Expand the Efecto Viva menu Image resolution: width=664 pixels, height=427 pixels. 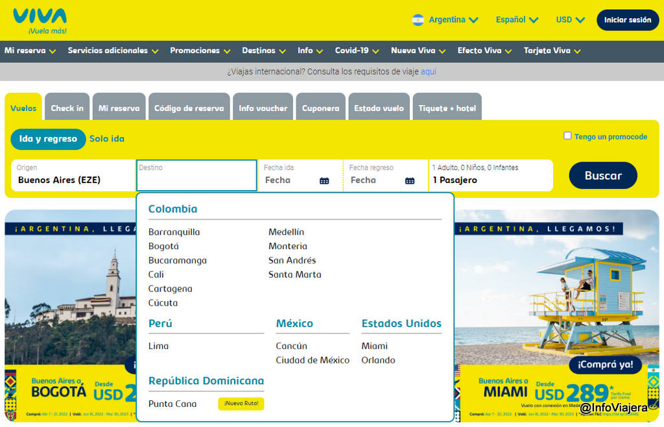click(484, 51)
